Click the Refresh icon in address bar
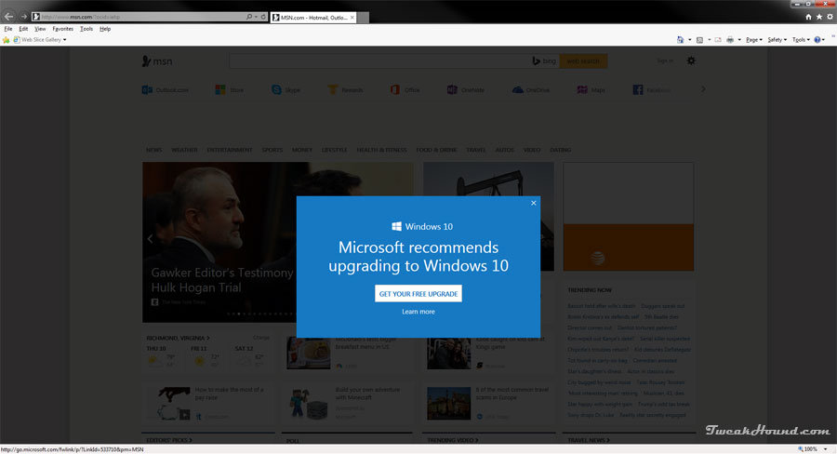This screenshot has width=837, height=454. pyautogui.click(x=263, y=17)
